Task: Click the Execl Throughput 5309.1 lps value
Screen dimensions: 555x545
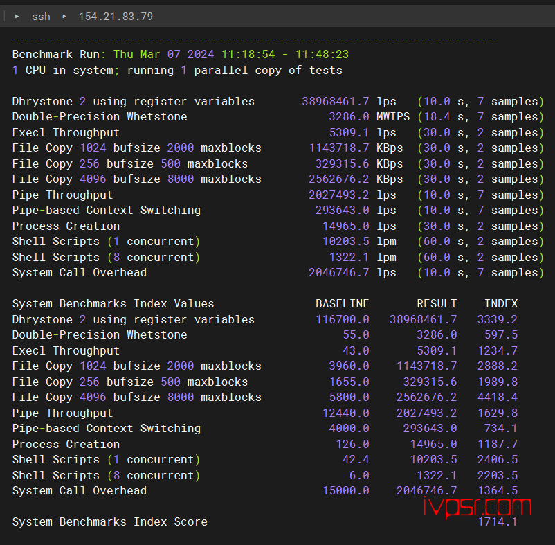Action: (363, 133)
